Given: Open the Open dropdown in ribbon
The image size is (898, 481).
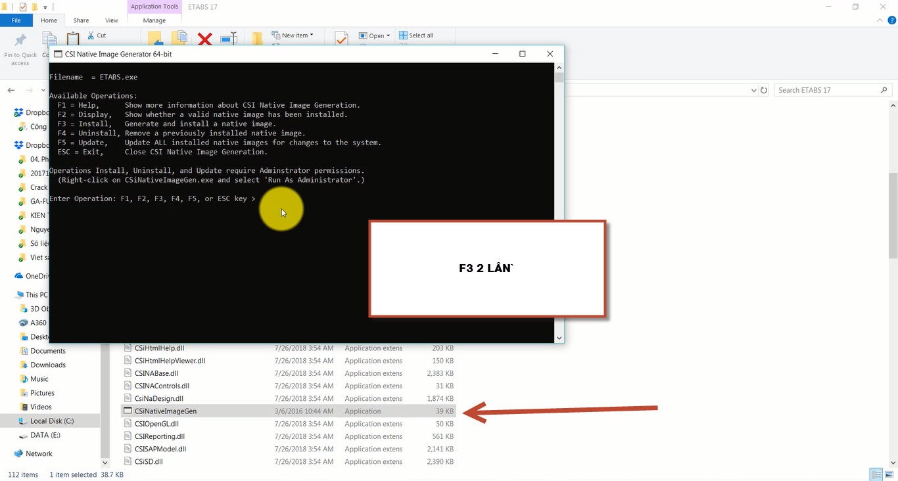Looking at the screenshot, I should click(x=375, y=35).
